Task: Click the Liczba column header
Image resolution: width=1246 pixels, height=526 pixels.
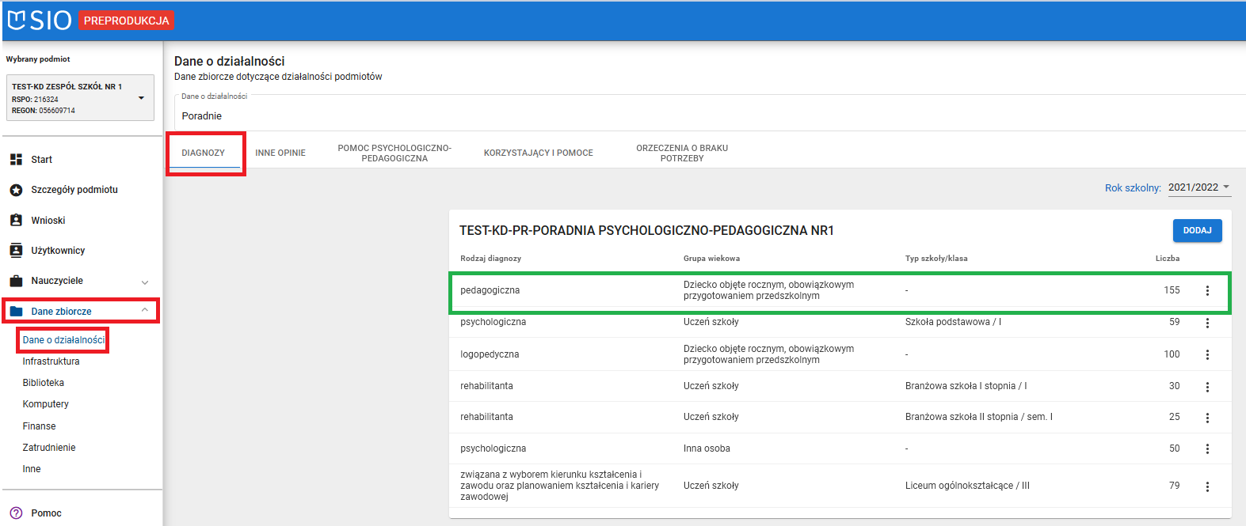Action: coord(1168,259)
